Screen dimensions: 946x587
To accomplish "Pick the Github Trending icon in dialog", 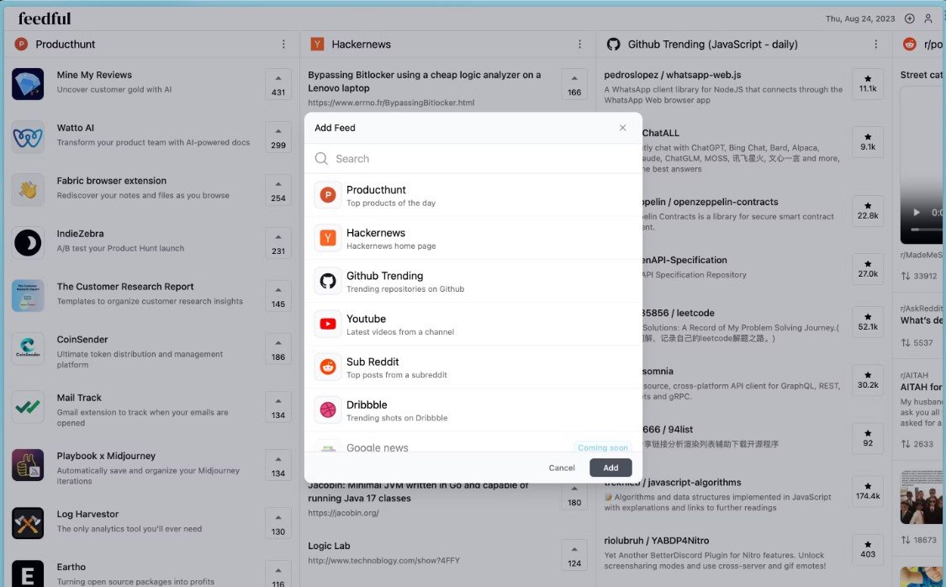I will click(328, 281).
